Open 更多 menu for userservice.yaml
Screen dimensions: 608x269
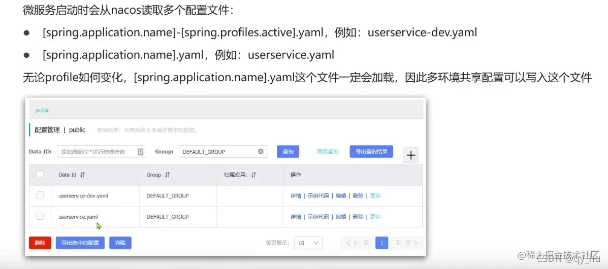click(375, 217)
